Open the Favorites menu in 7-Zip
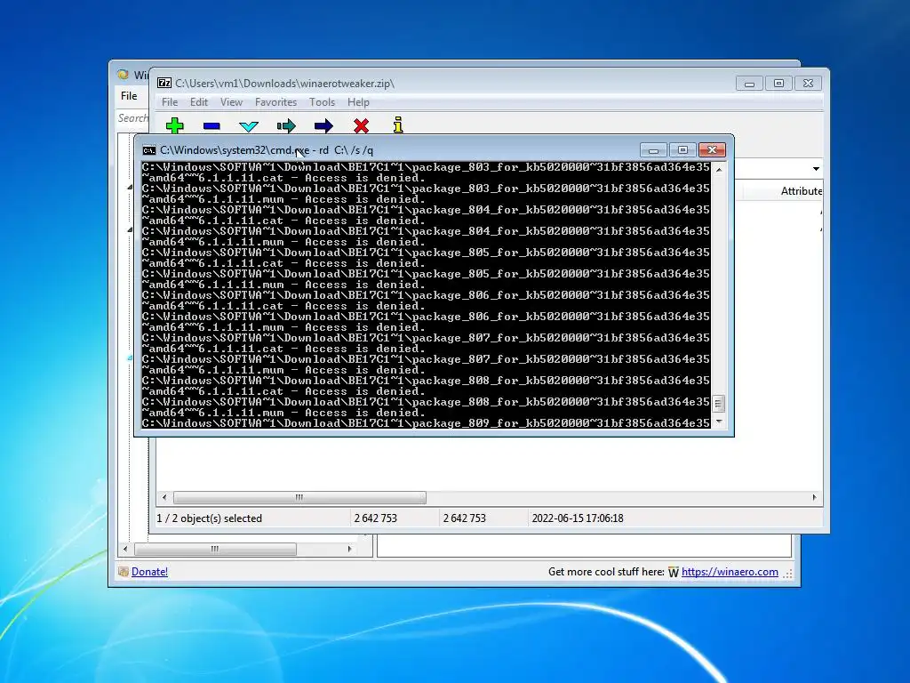 click(275, 102)
